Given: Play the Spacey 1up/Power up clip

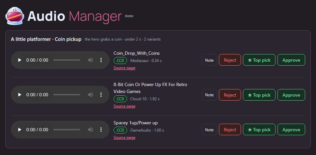Looking at the screenshot, I should click(x=19, y=130).
